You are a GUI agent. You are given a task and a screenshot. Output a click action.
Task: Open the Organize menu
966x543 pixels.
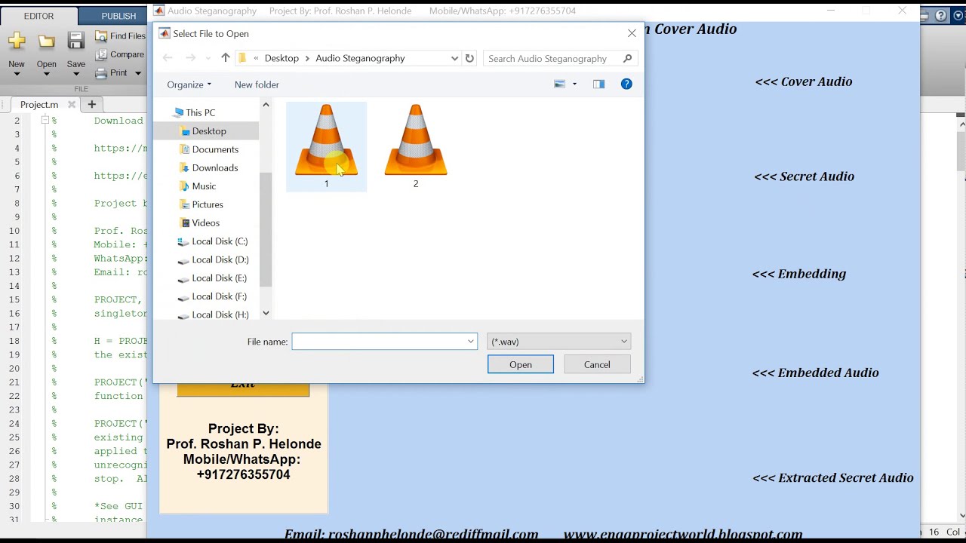(x=189, y=84)
